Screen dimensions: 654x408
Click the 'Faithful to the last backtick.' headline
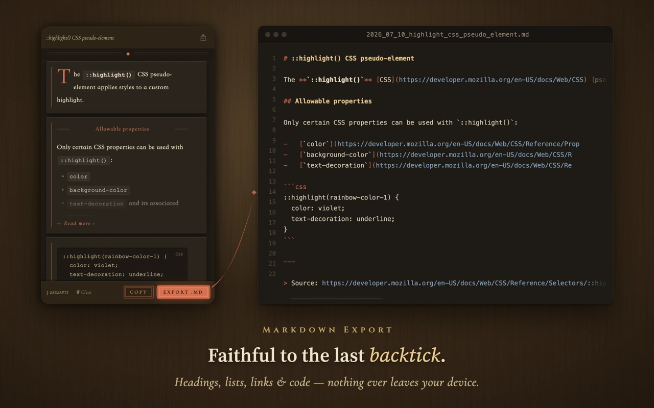click(x=326, y=355)
